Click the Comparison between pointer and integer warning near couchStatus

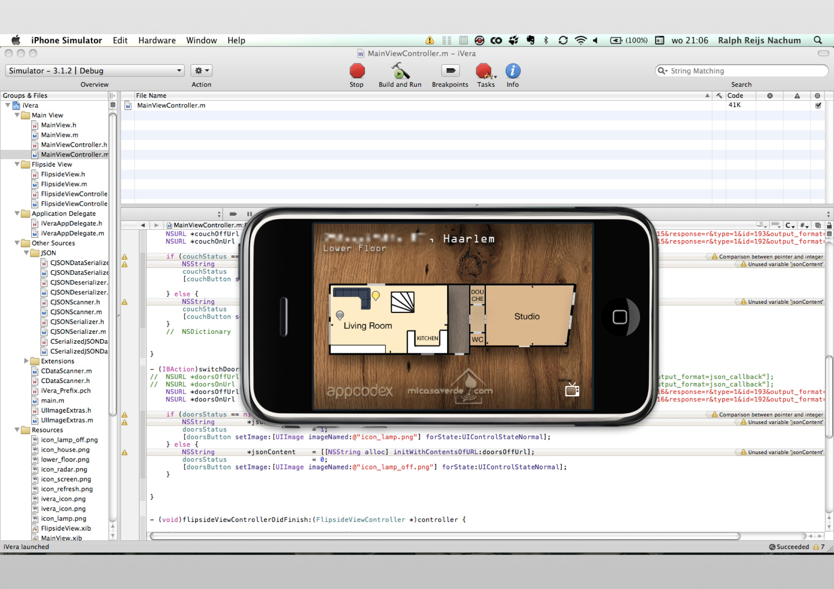click(768, 257)
